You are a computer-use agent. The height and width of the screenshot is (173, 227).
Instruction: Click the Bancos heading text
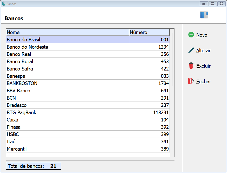click(x=14, y=18)
